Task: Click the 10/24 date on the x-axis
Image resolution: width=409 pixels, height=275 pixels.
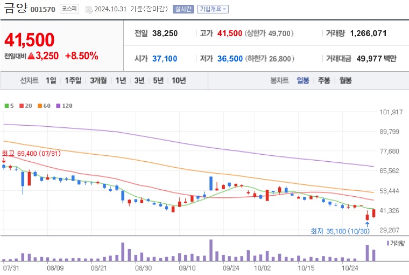Action: tap(350, 268)
